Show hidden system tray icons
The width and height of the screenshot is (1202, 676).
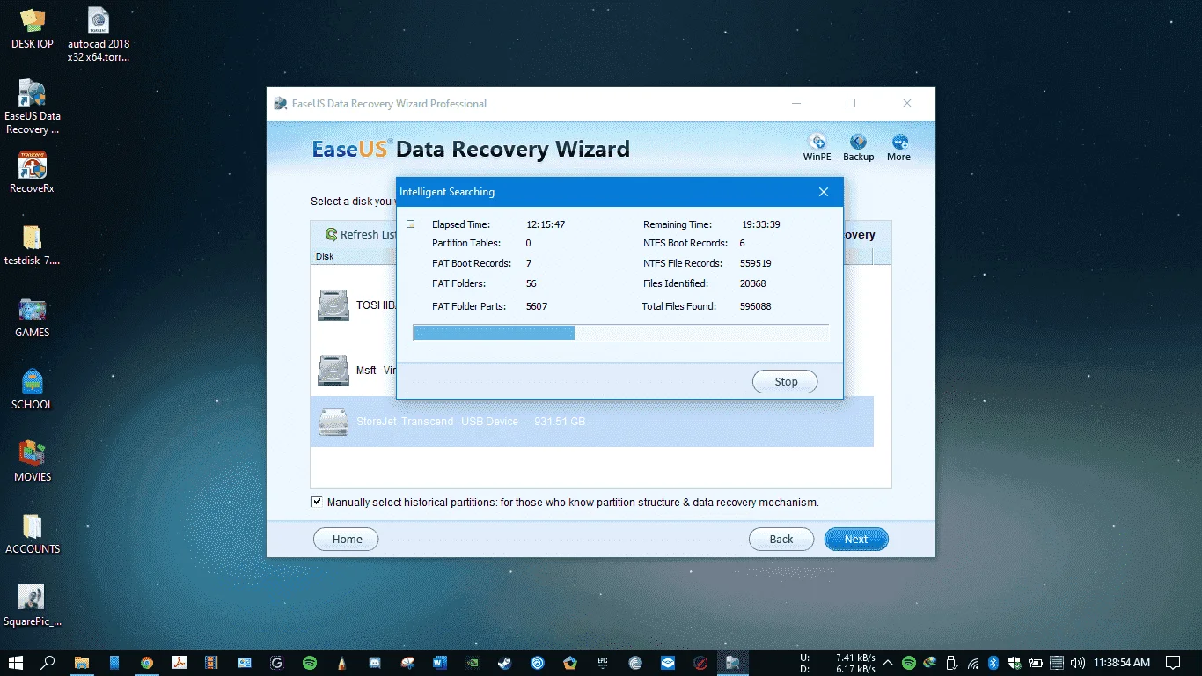pos(888,663)
